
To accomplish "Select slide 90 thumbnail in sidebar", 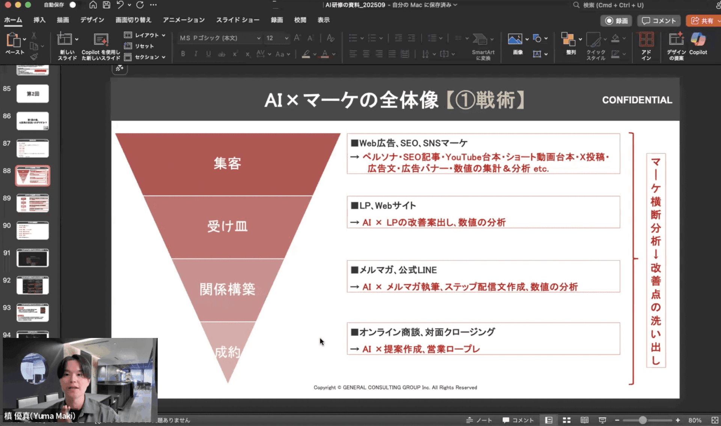I will [x=32, y=230].
